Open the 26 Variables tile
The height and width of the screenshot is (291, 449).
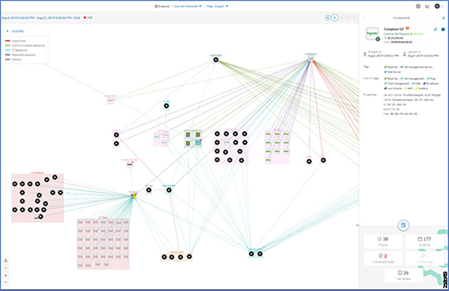tap(404, 275)
